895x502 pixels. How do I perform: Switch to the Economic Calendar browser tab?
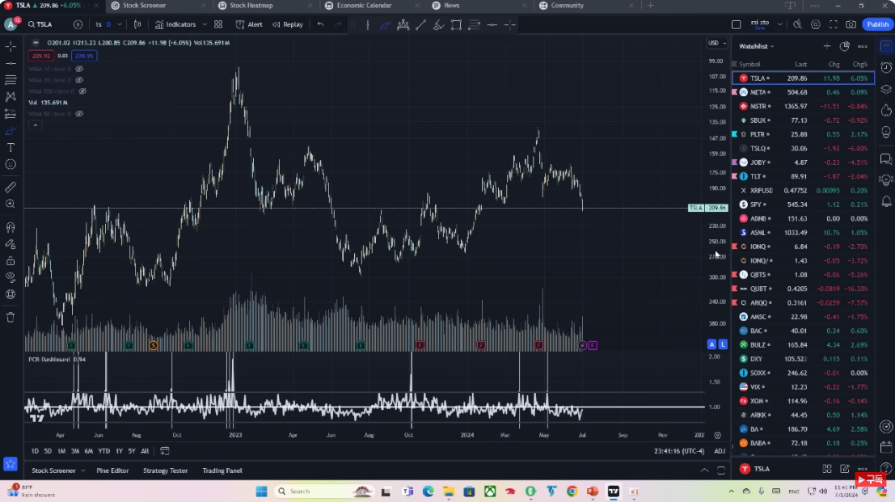coord(364,6)
